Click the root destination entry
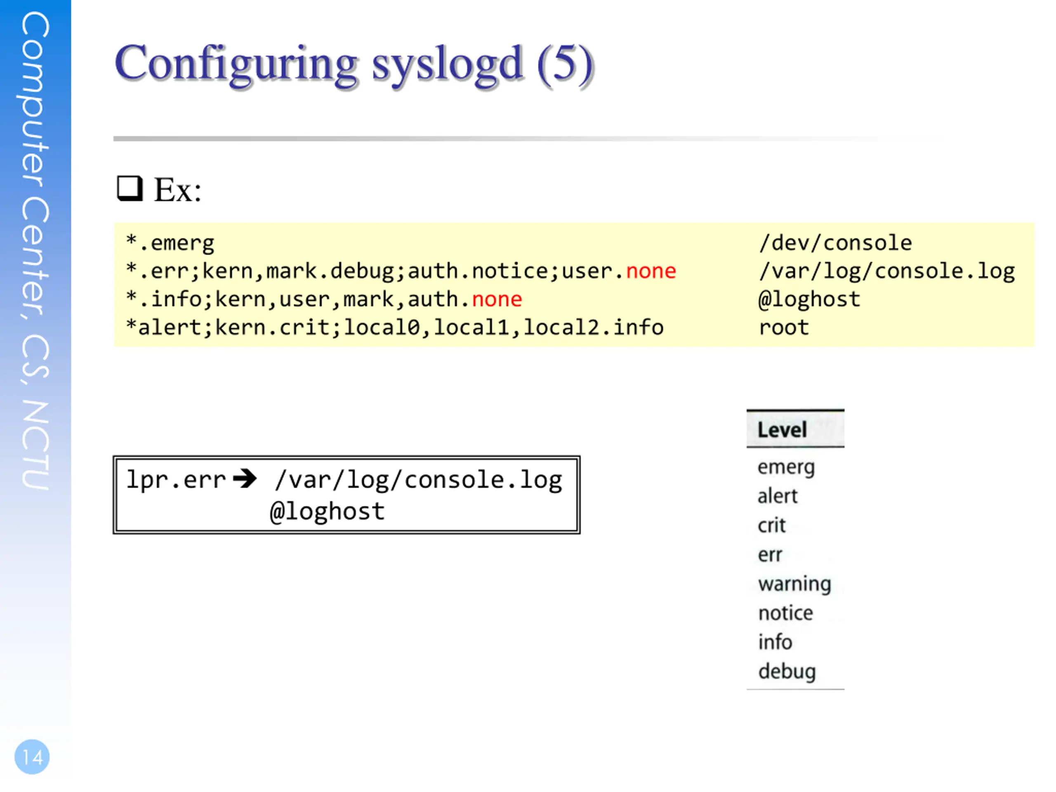This screenshot has width=1056, height=792. [784, 328]
